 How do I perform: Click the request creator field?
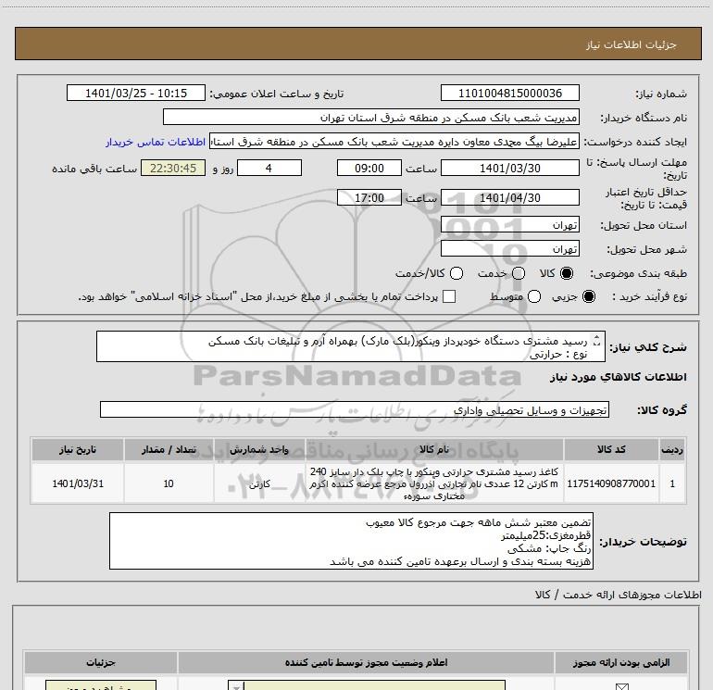[x=394, y=142]
